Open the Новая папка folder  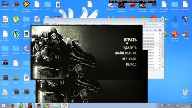tap(175, 6)
